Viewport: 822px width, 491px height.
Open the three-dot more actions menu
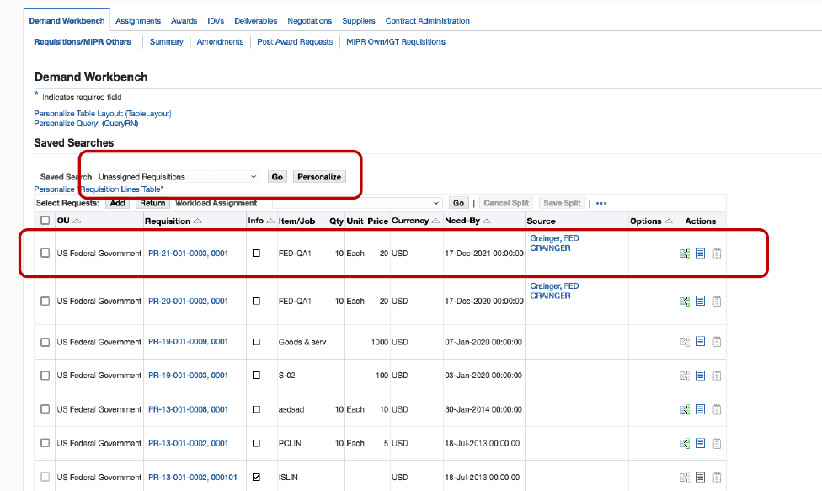[x=601, y=203]
